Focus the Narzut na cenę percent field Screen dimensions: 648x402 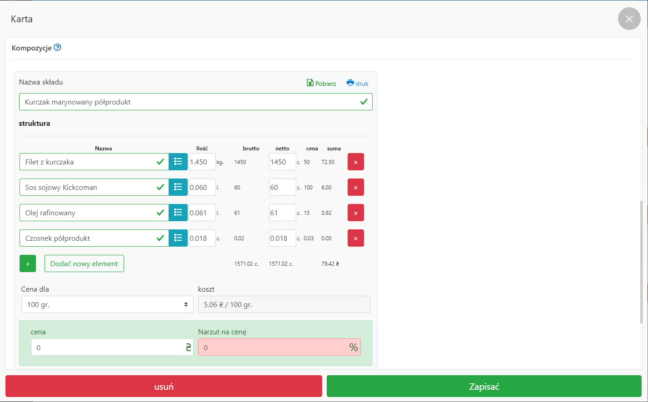273,347
